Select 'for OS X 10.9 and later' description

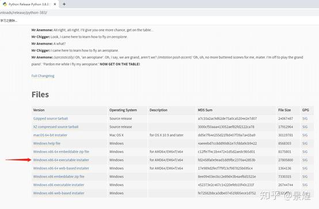click(x=166, y=135)
